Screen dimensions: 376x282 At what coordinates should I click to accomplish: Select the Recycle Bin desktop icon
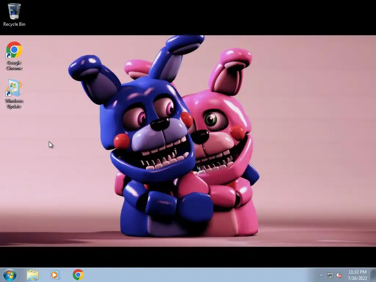[x=14, y=14]
